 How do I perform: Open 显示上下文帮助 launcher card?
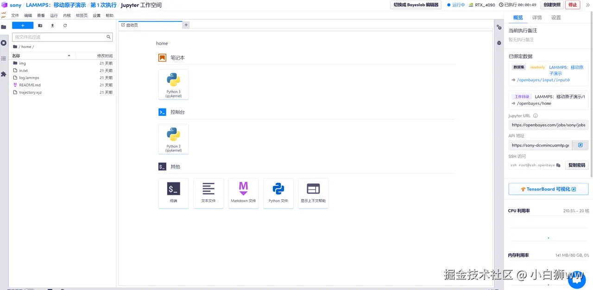313,193
